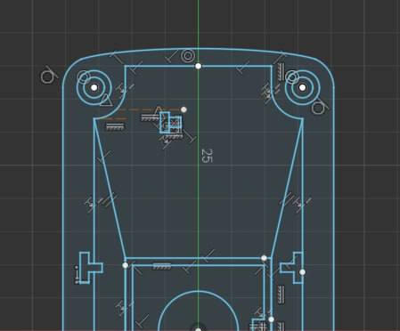
Task: Select right slanted line of the trapezoid
Action: click(x=287, y=188)
